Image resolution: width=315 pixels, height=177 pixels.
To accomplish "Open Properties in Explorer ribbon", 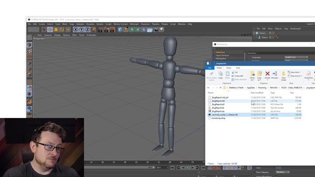I will tap(309, 76).
